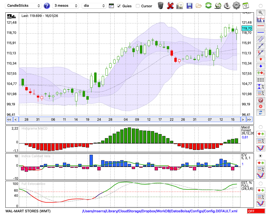
Task: Uncheck the Guies checkbox
Action: [x=119, y=6]
